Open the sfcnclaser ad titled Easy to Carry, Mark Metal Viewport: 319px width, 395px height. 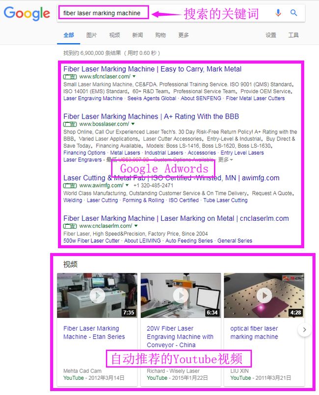[153, 69]
